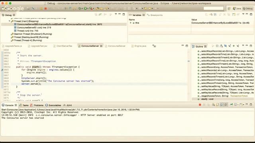Click on code line httpServer.start();
The image size is (255, 143).
coord(34,78)
